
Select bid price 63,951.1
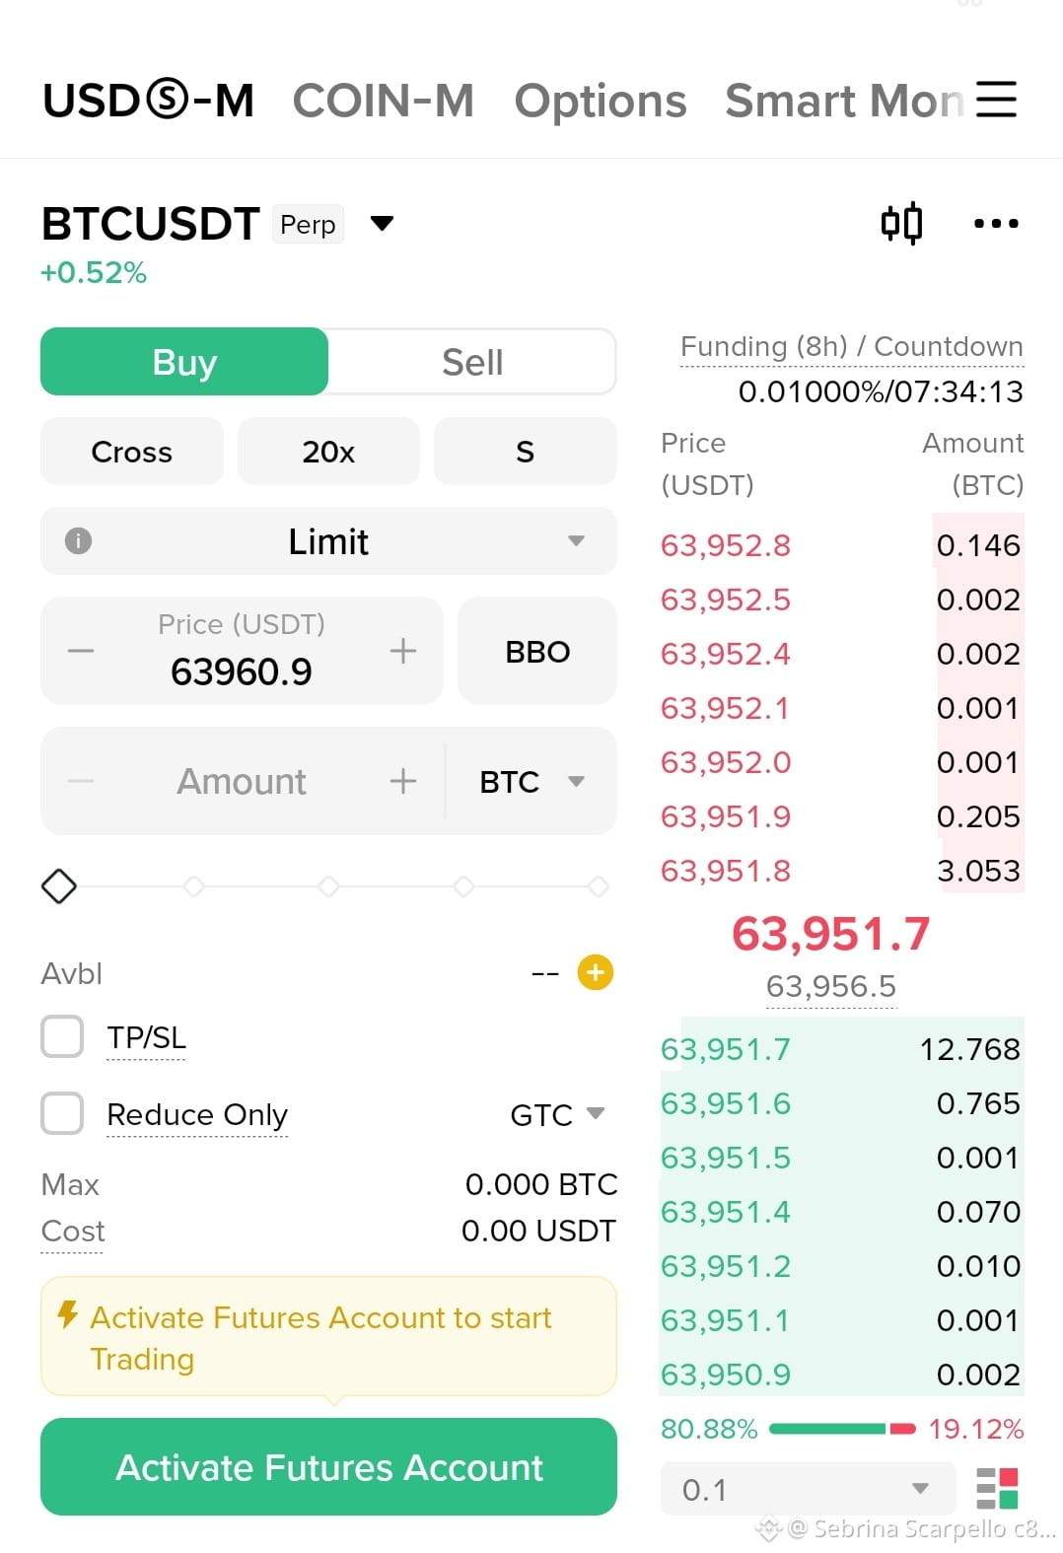click(726, 1320)
